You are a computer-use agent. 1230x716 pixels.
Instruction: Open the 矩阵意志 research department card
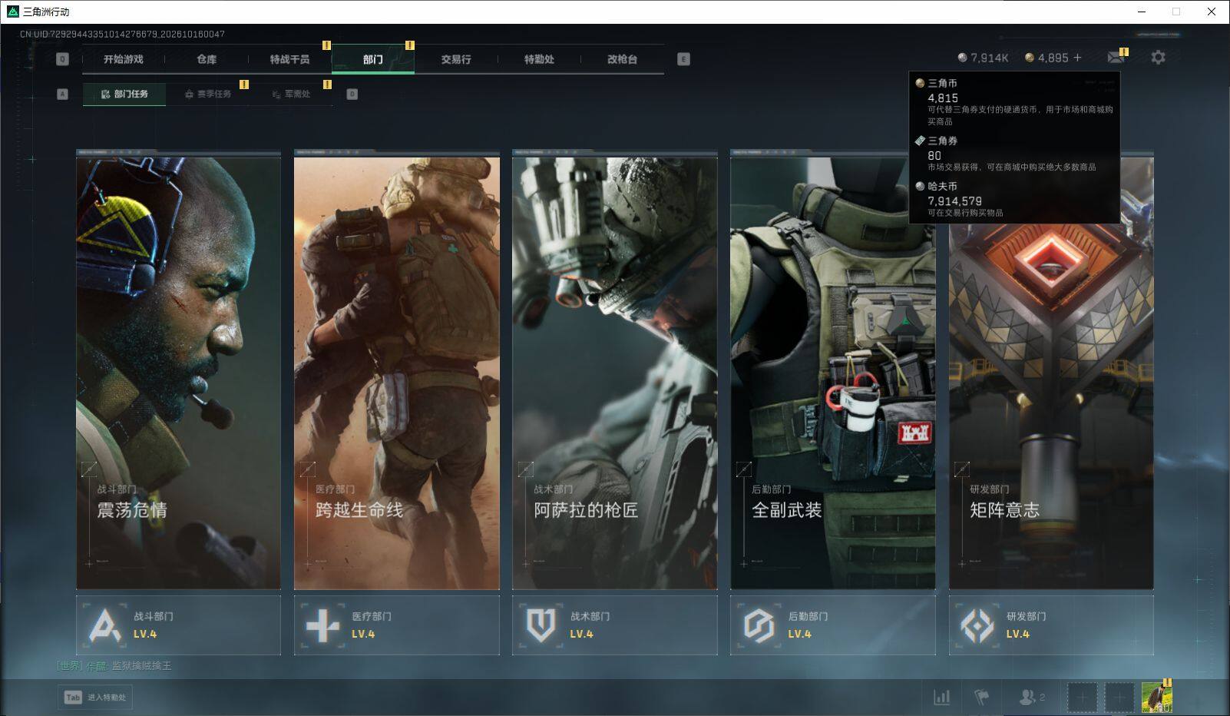click(x=1051, y=370)
